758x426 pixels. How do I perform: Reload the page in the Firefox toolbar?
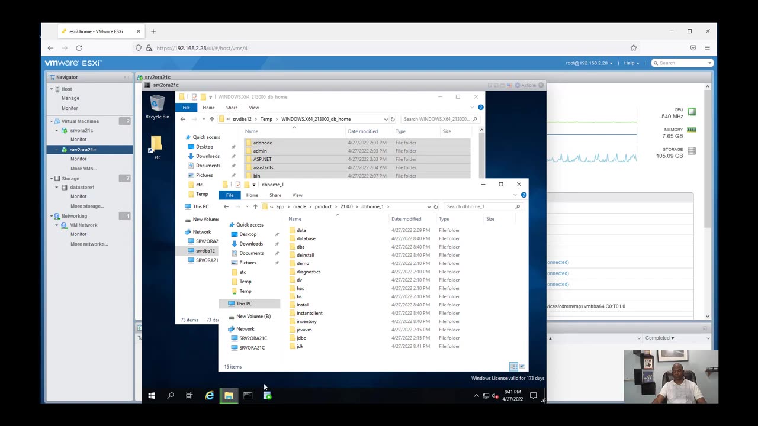pos(79,48)
